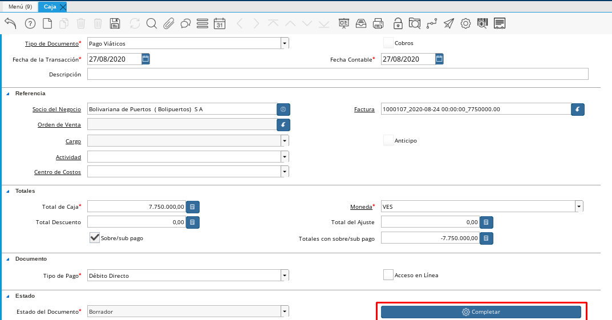Open the Tipo de Documento dropdown
Image resolution: width=612 pixels, height=320 pixels.
(284, 43)
